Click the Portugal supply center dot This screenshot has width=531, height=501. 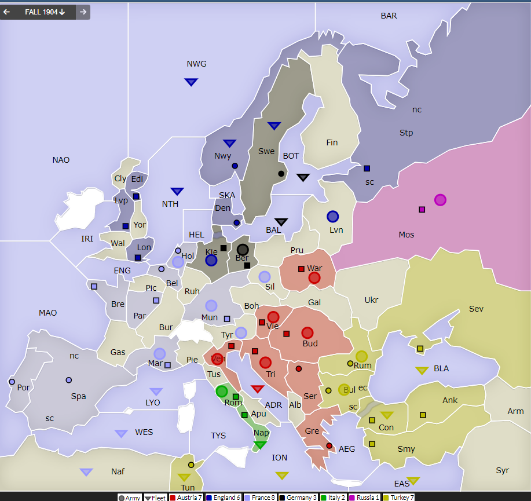click(12, 382)
